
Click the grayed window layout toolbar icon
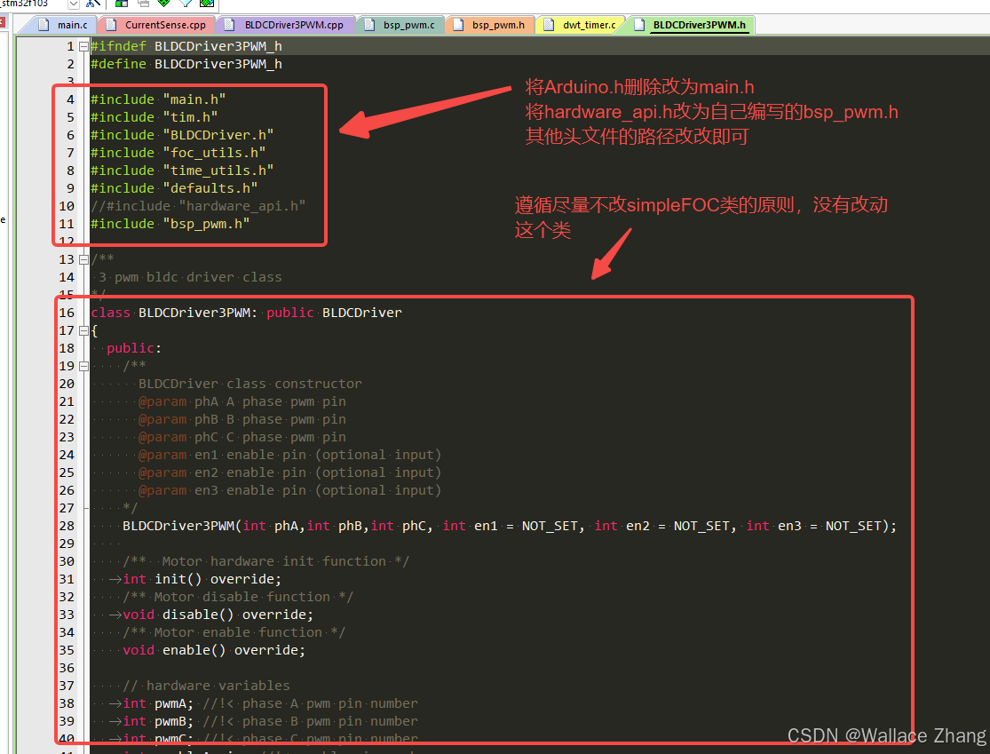(x=144, y=4)
